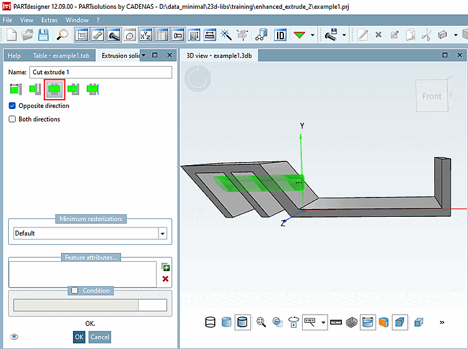468x349 pixels.
Task: Click the Name field containing Cut extrude 1
Action: [x=100, y=72]
